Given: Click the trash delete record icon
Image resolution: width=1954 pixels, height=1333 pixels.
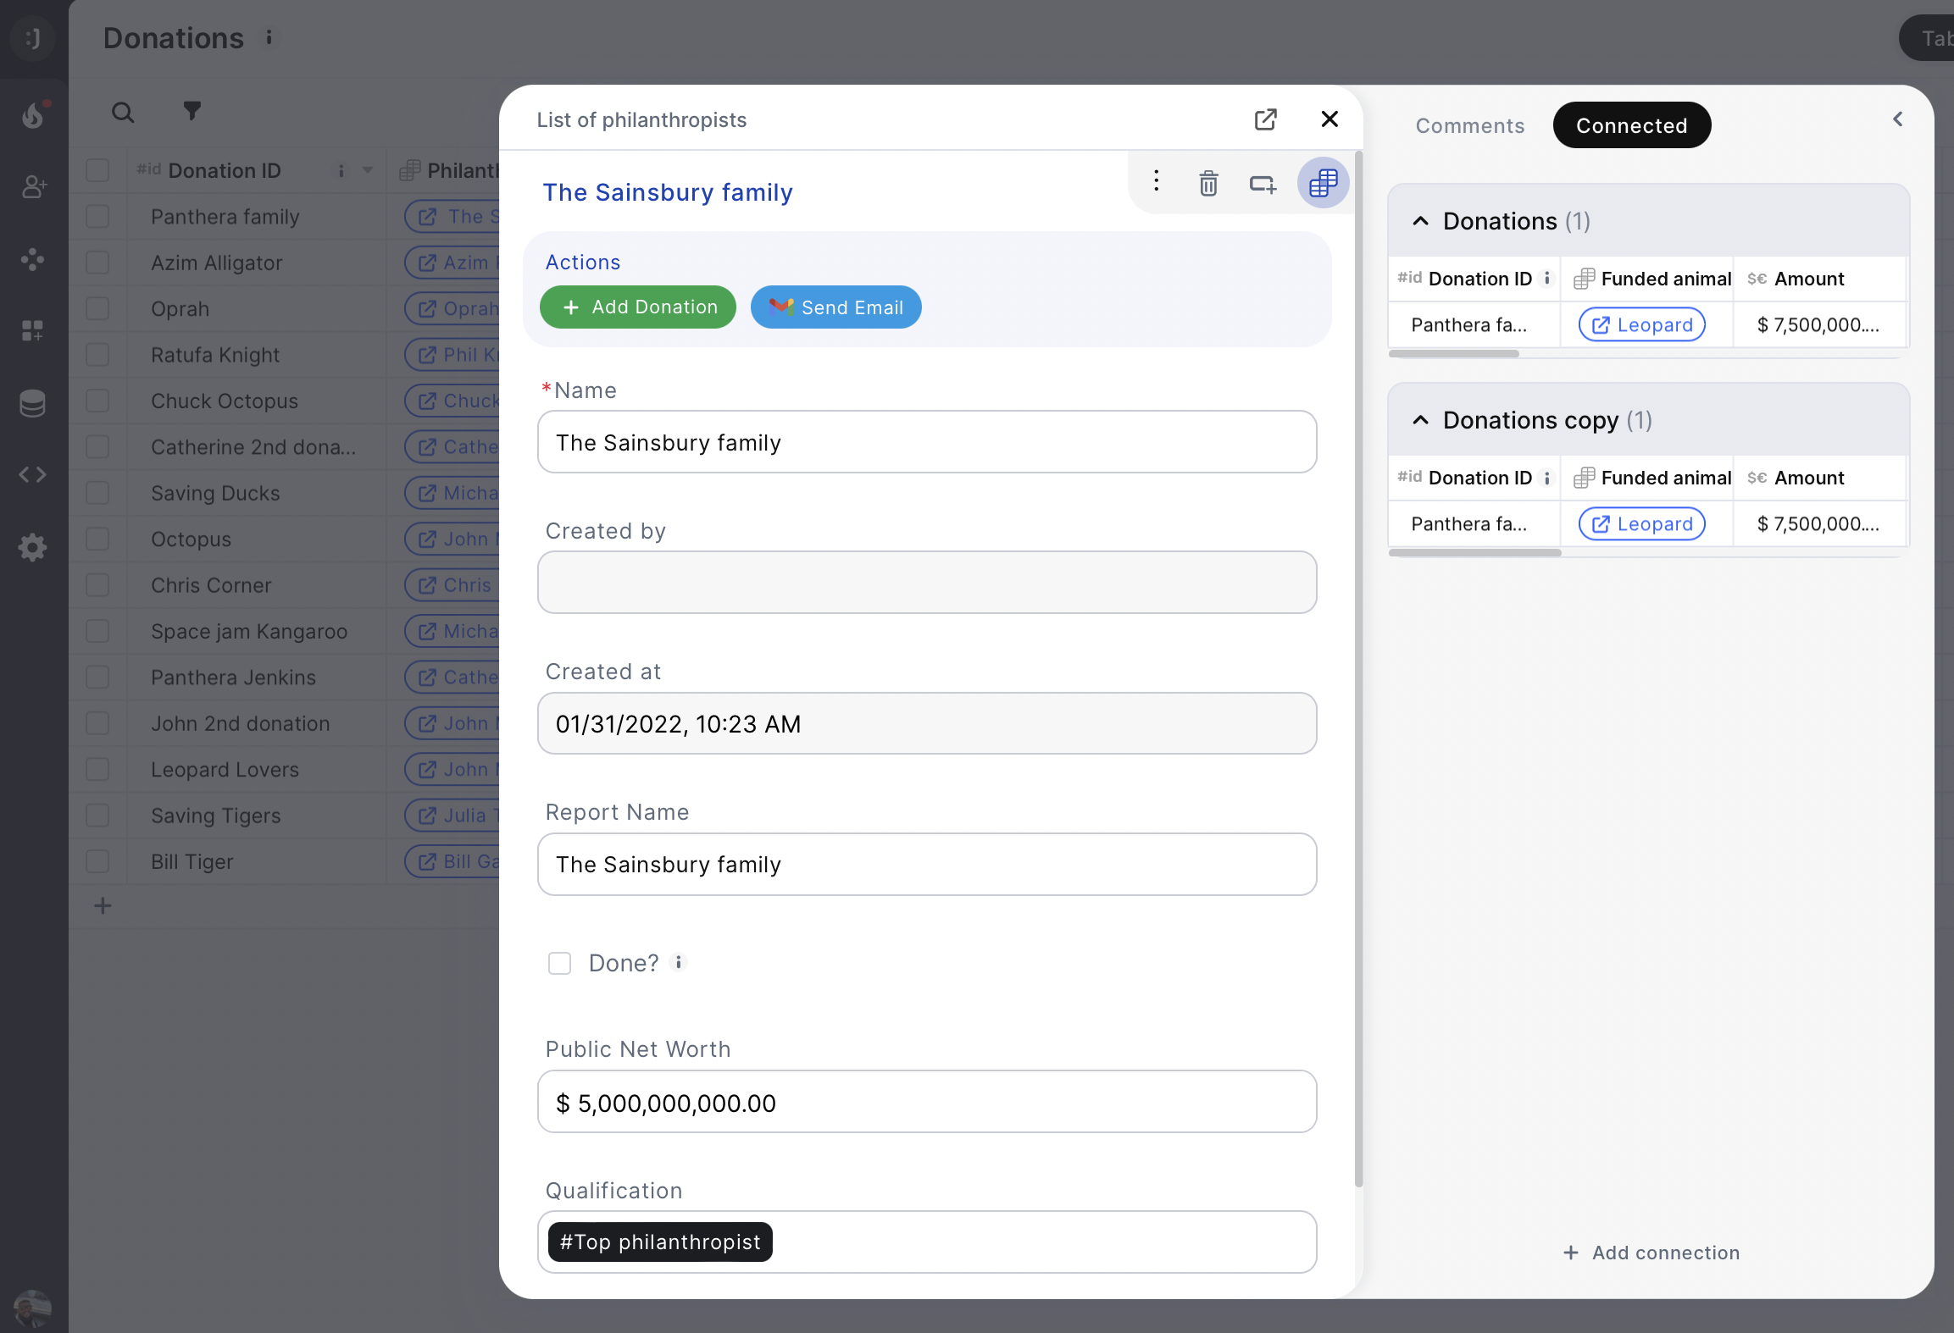Looking at the screenshot, I should 1208,183.
